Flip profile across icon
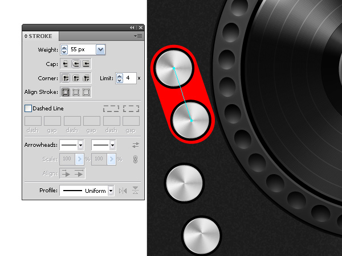This screenshot has width=342, height=256. 135,191
